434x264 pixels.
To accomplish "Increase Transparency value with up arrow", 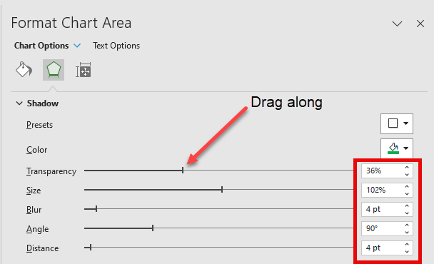I will pyautogui.click(x=407, y=168).
